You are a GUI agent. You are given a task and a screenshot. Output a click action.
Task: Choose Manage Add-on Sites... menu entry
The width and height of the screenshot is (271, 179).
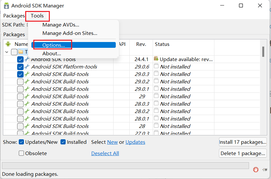(x=70, y=33)
